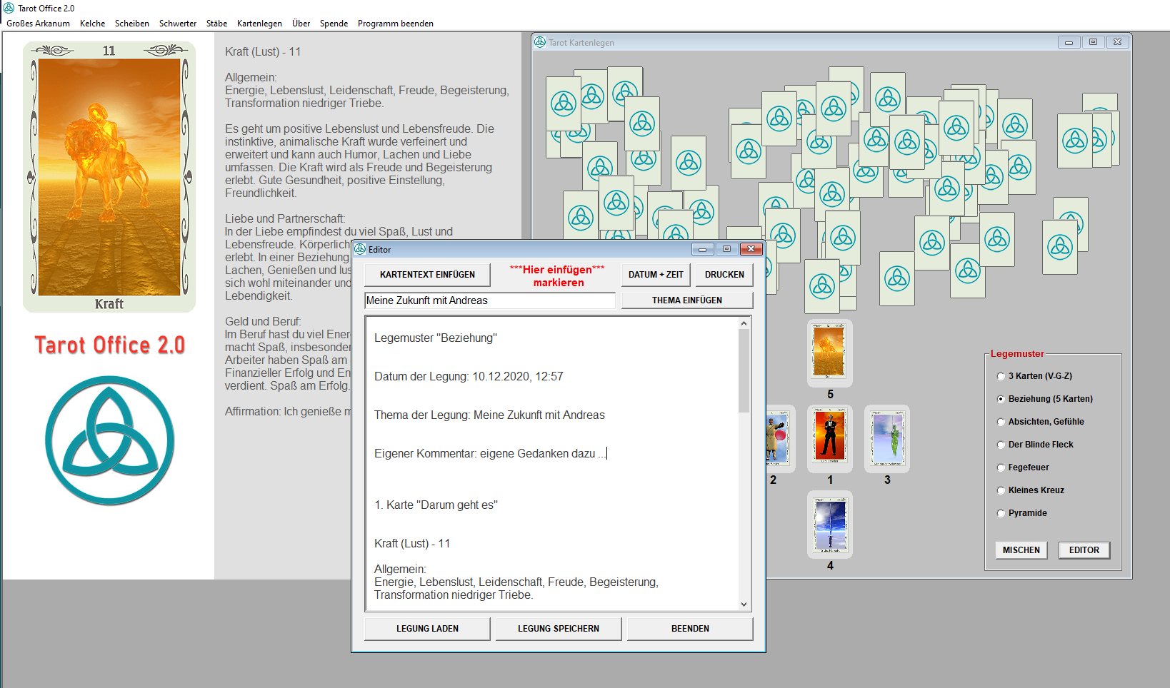Click THEMA EINFÜGEN button
1170x688 pixels.
point(687,300)
